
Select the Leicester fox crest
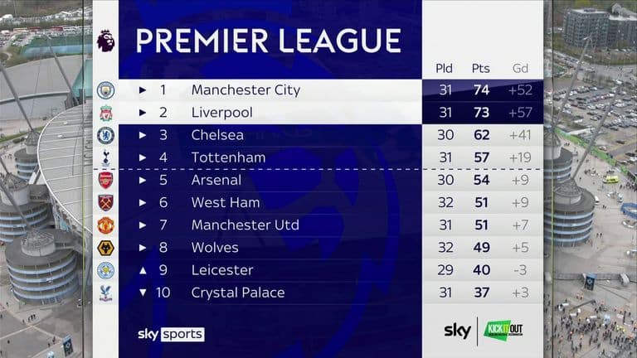(x=105, y=270)
